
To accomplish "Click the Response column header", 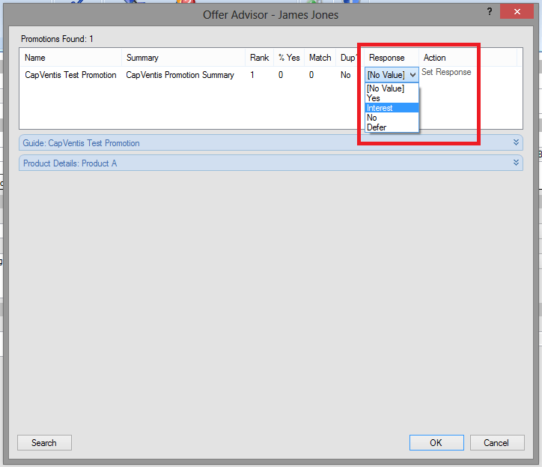I will pos(386,58).
